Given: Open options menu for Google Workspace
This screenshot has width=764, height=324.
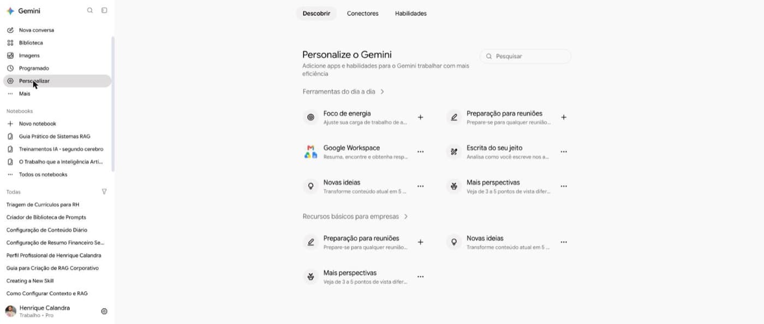Looking at the screenshot, I should 420,152.
